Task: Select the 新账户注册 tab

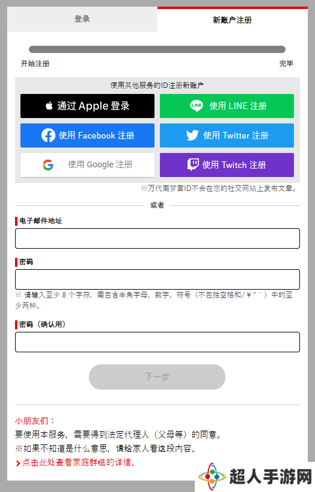Action: click(233, 20)
